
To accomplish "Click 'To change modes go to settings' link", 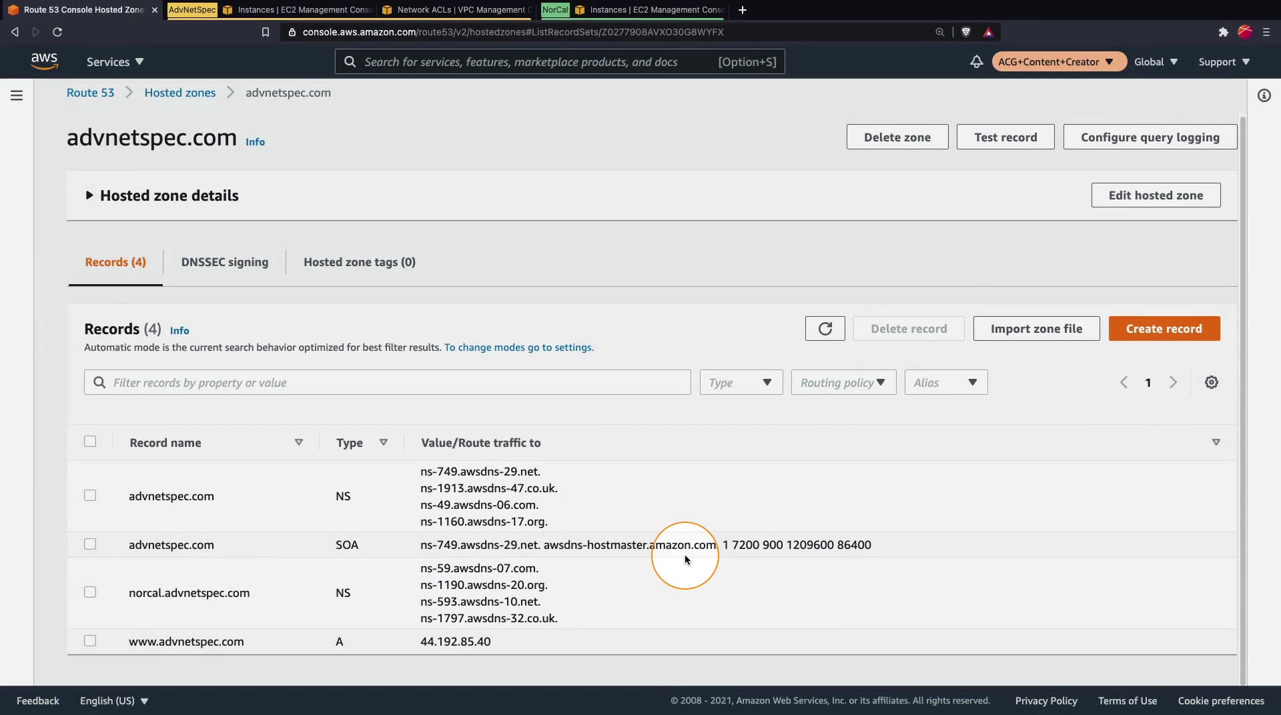I will (x=519, y=347).
